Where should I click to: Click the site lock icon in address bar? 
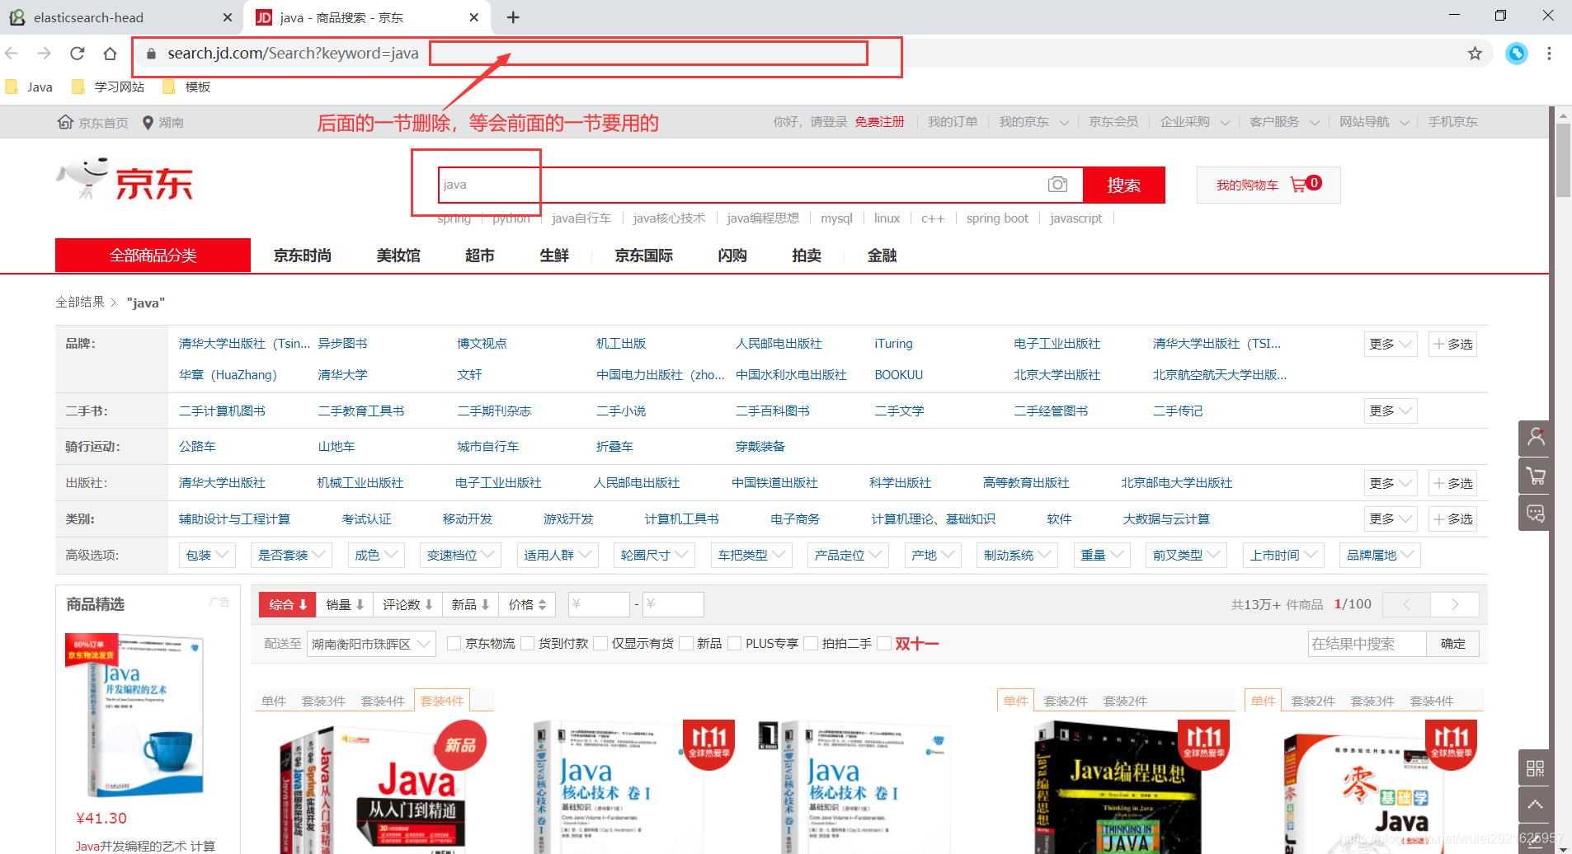pyautogui.click(x=151, y=54)
